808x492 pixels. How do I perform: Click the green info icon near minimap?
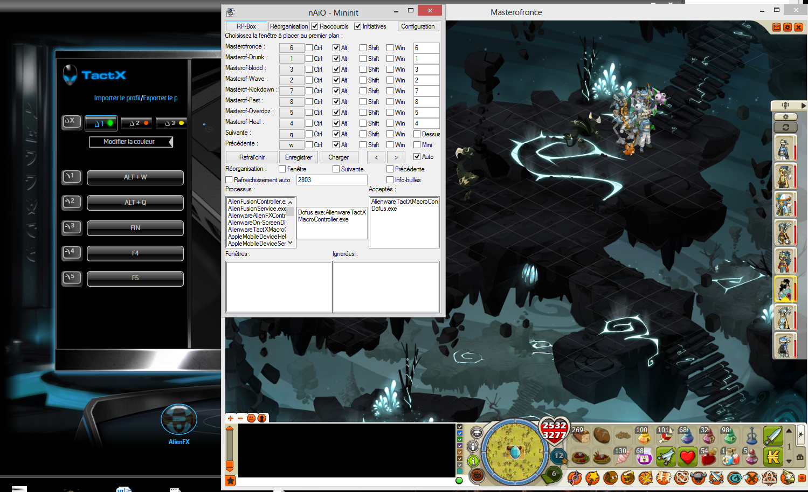click(x=473, y=461)
